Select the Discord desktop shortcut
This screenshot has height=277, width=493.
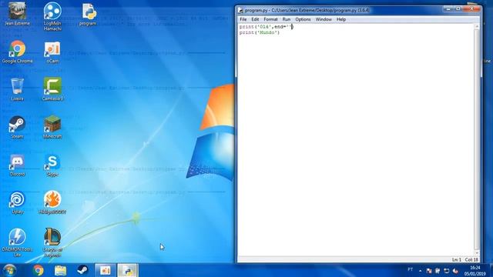pos(17,165)
